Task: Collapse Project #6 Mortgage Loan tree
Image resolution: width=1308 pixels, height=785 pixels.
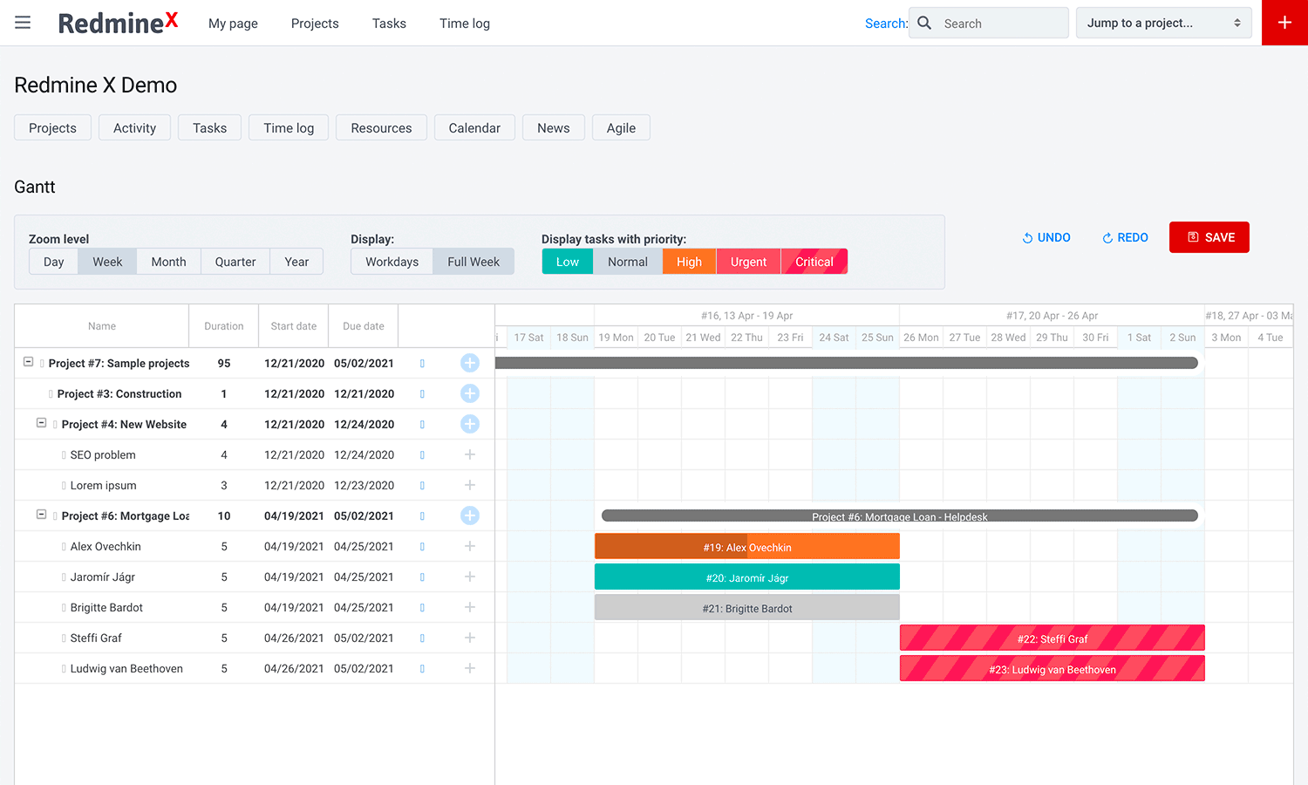Action: [x=41, y=514]
